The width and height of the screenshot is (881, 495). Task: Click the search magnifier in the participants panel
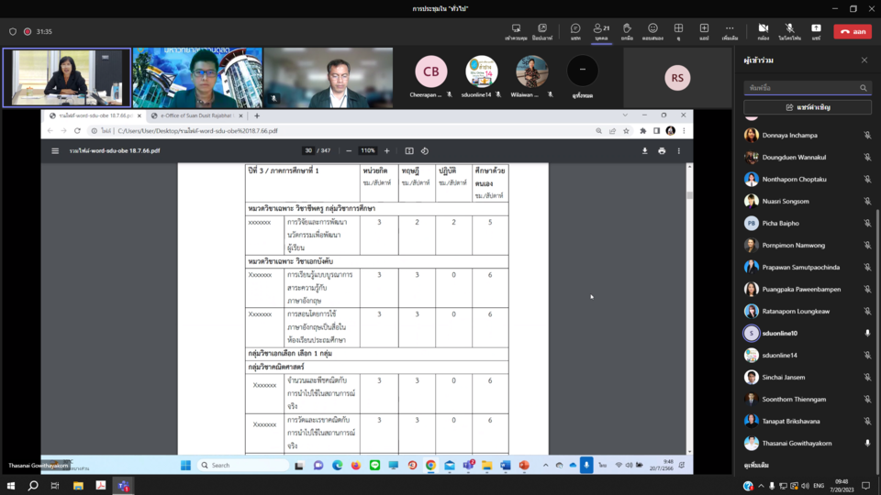pos(863,88)
